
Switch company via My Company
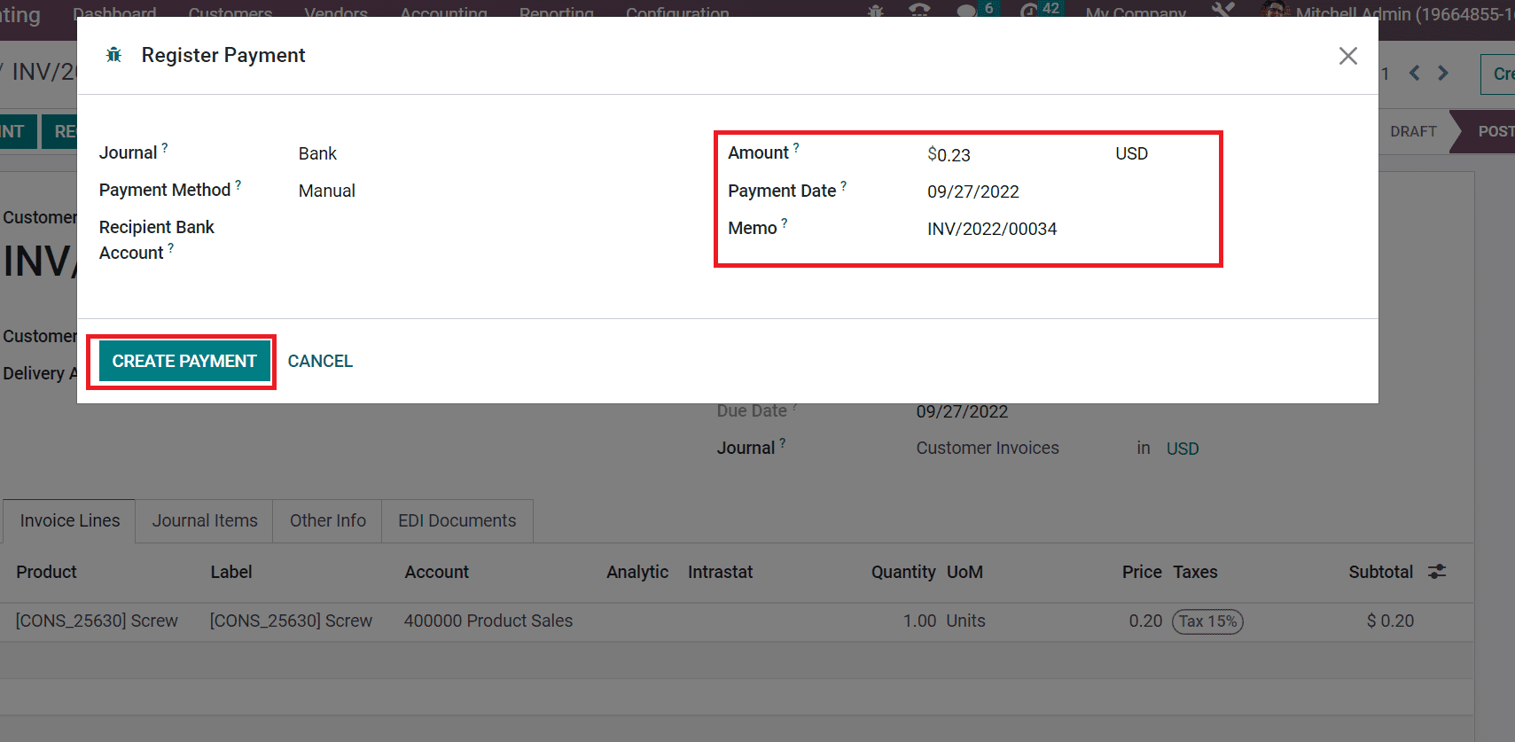coord(1136,12)
